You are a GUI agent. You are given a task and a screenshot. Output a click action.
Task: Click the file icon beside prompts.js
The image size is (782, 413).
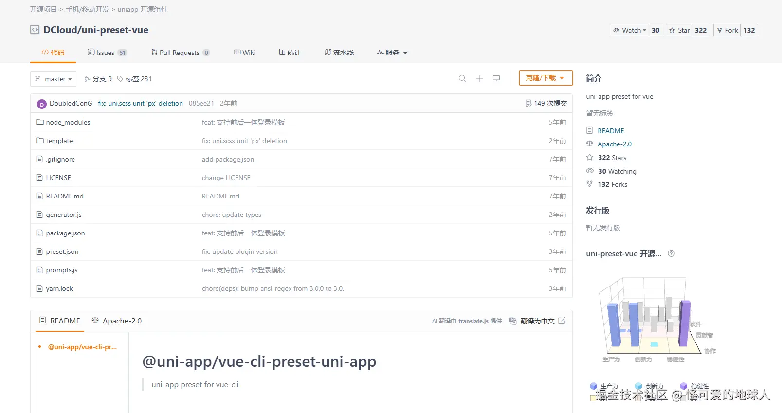(40, 270)
